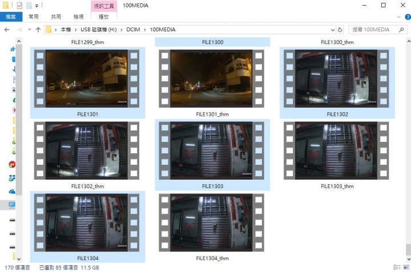This screenshot has width=411, height=272.
Task: Select the FILE1304_thm video thumbnail
Action: point(212,222)
